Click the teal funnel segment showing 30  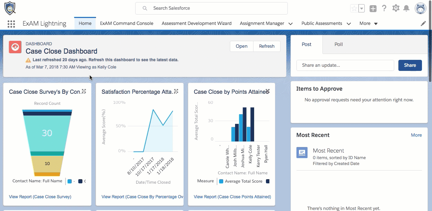[47, 133]
